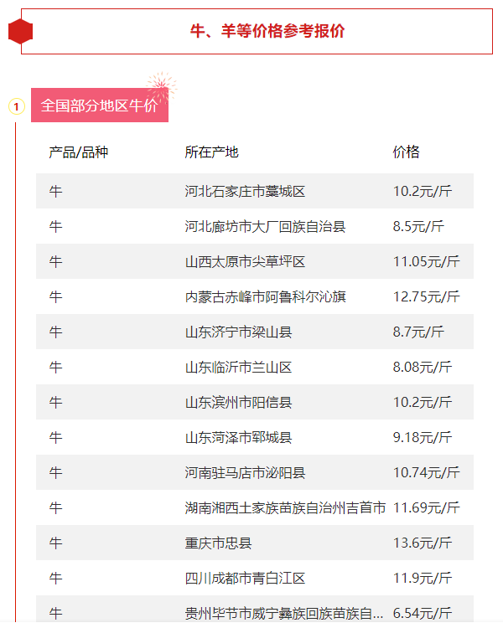
Task: Click the 8.5元/斤 price cell
Action: [x=418, y=227]
